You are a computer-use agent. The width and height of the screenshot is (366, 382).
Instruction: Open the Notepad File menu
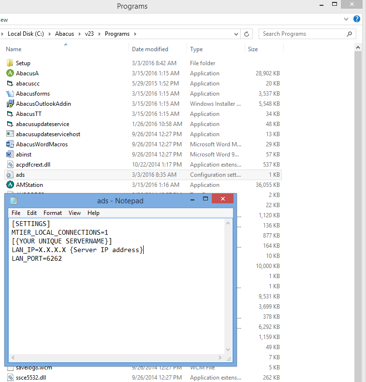[16, 213]
